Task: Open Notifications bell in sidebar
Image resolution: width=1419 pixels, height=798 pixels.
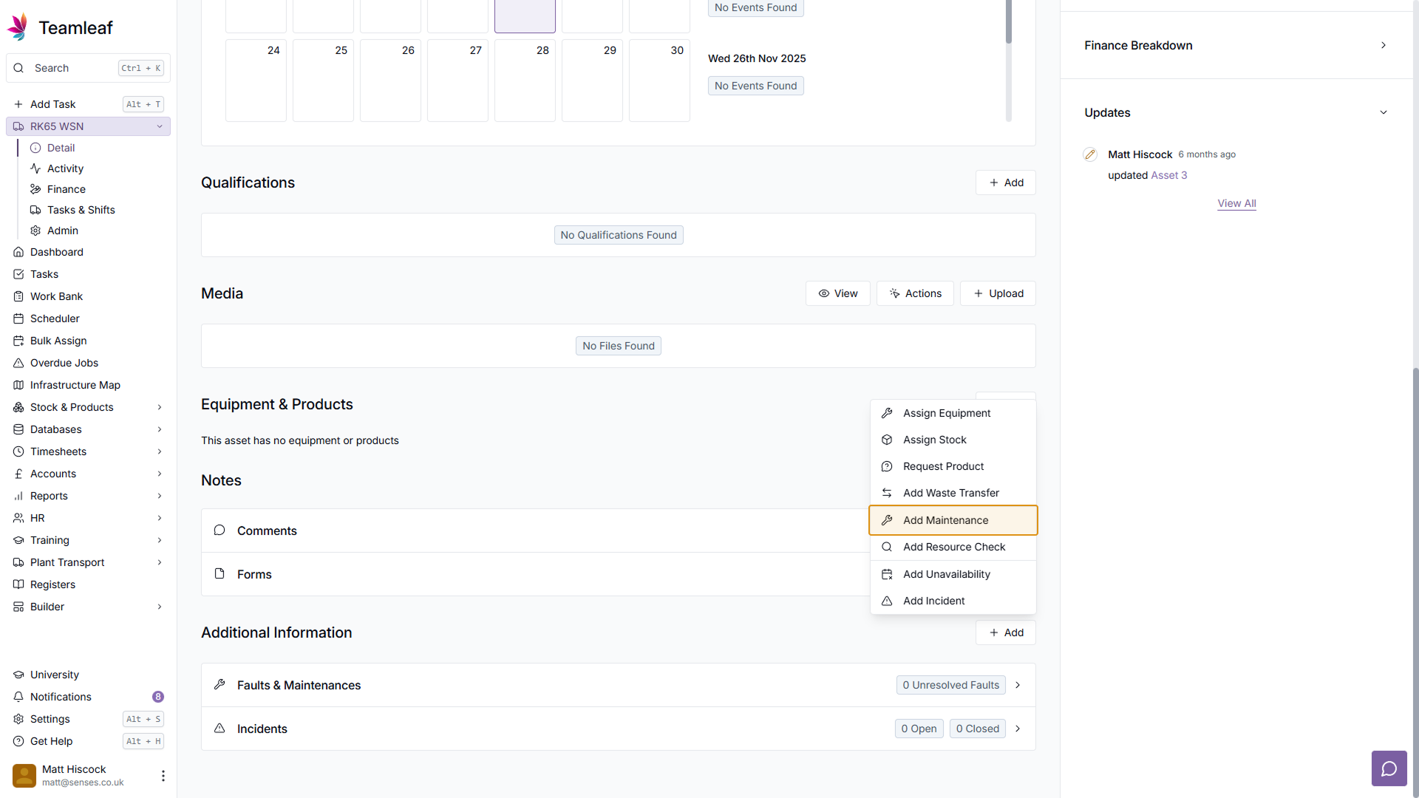Action: click(x=18, y=697)
